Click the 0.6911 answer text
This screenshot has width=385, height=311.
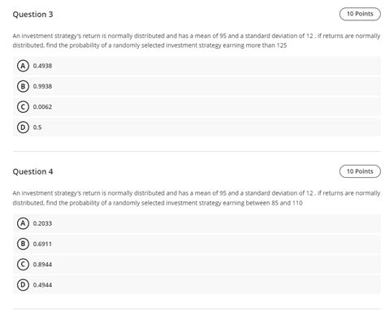42,244
